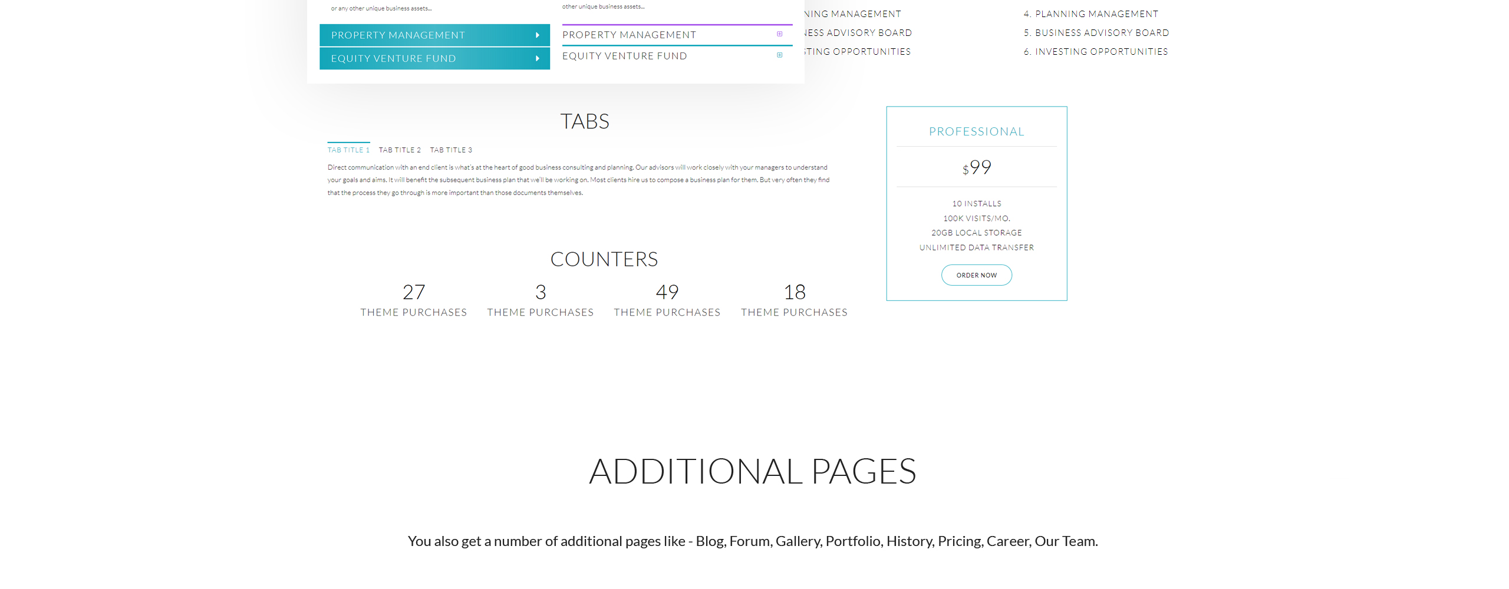
Task: Click list item '4. Planning Management'
Action: (1091, 14)
